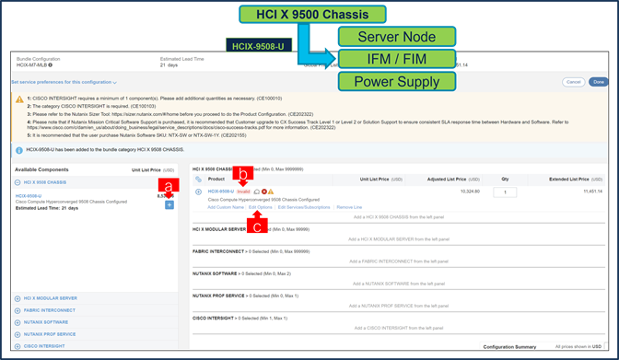Click the NUTANIX PROF SERVICE section heading on right

[x=218, y=296]
